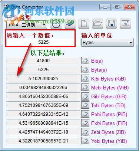Copy the Bit(s) result value
This screenshot has height=151, width=139.
click(x=85, y=60)
